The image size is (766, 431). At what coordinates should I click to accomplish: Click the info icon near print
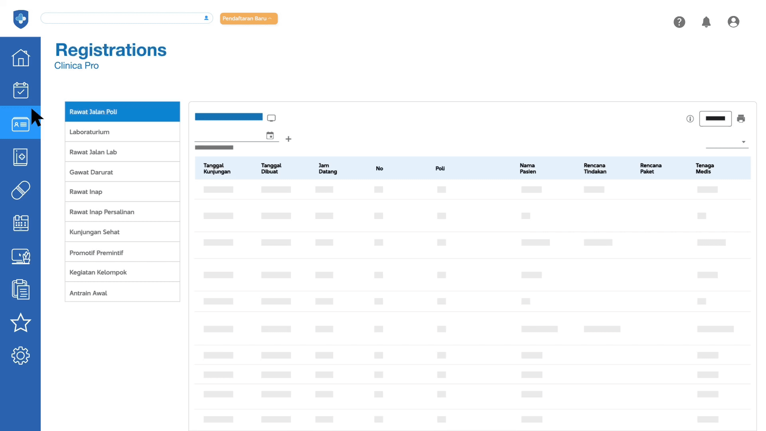[690, 119]
